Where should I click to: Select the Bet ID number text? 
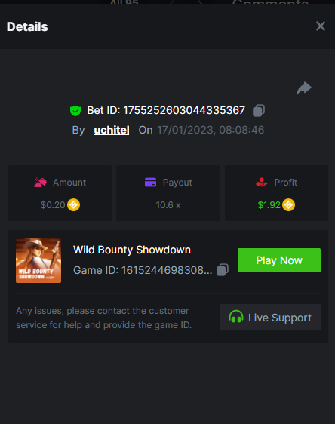[184, 110]
